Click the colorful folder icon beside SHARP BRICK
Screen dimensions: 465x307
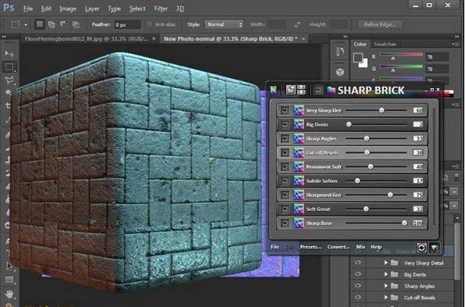(331, 90)
